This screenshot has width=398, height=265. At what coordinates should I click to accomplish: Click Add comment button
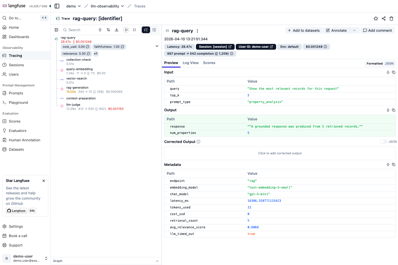pyautogui.click(x=377, y=30)
